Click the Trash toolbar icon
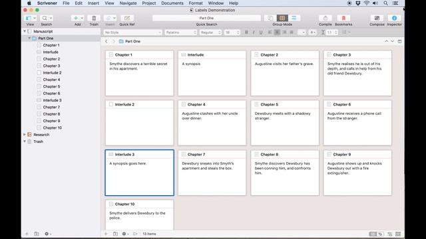 tap(94, 18)
